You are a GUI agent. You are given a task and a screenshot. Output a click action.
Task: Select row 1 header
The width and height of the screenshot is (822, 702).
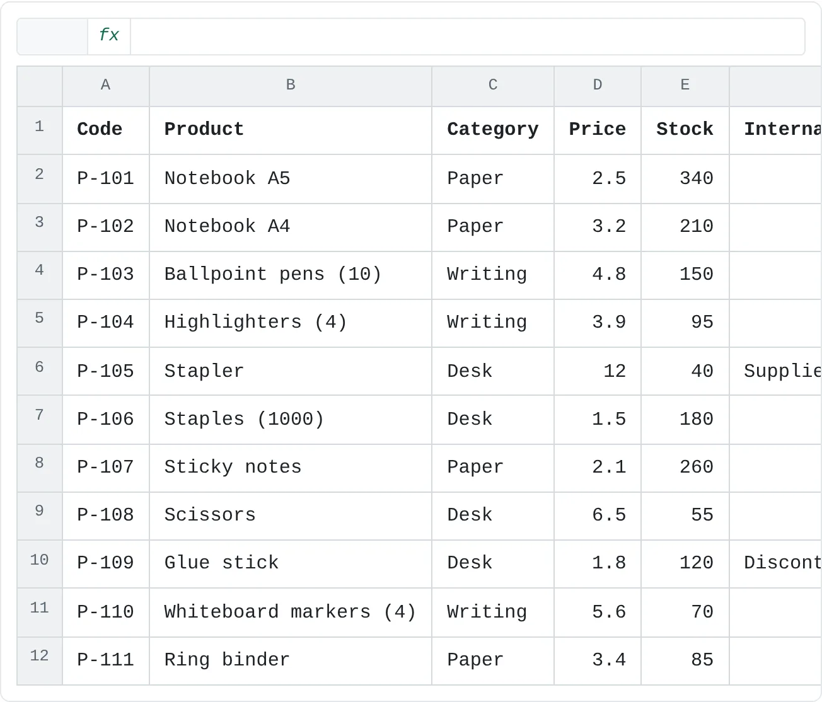coord(40,130)
